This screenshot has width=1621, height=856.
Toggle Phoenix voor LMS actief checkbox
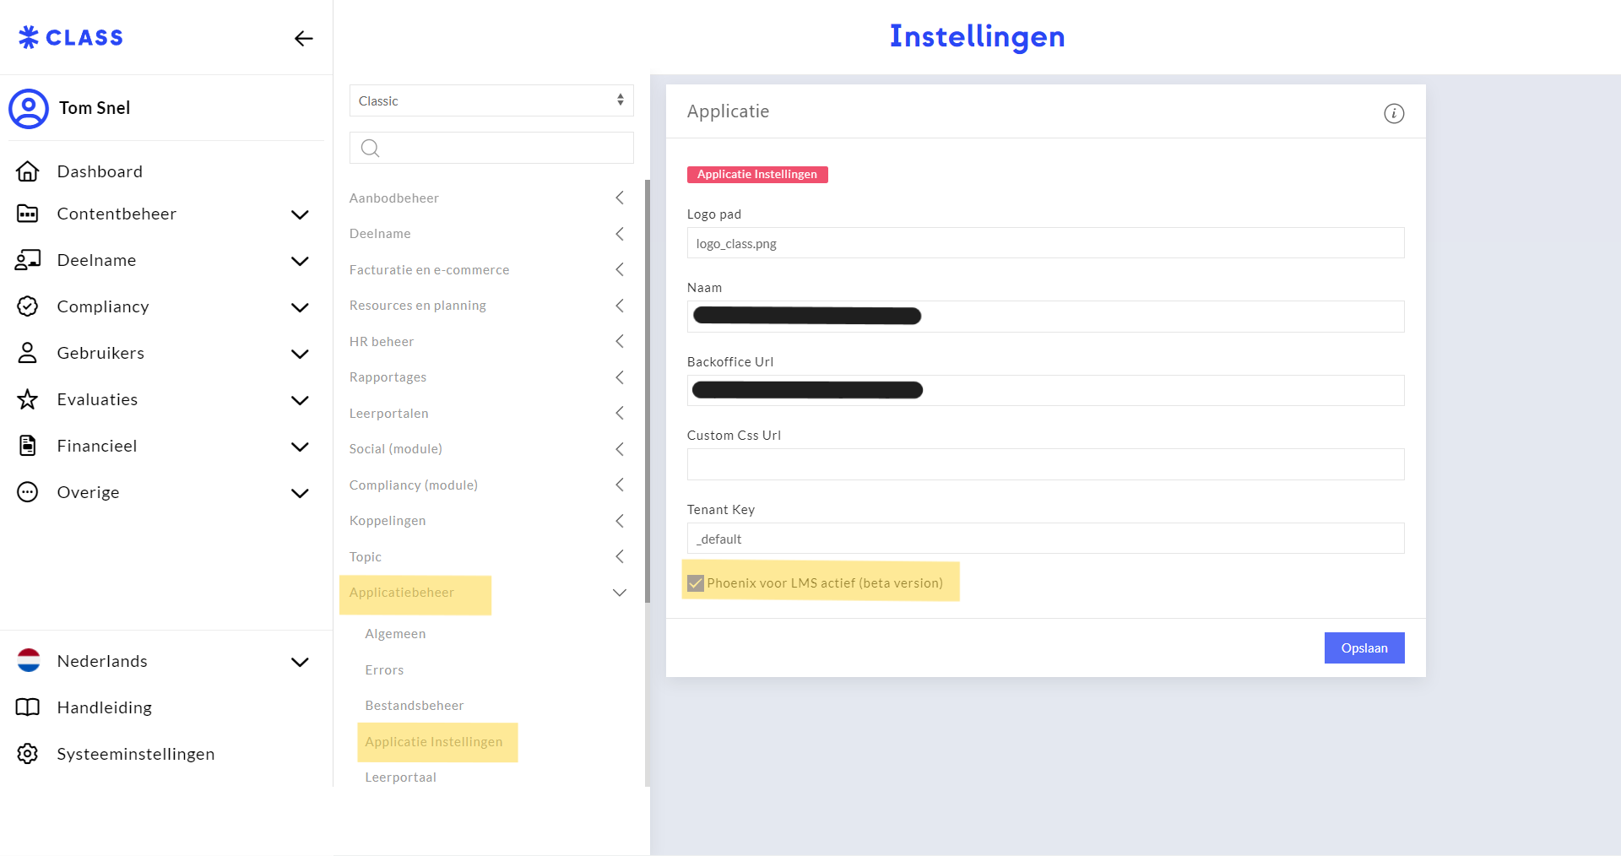(x=696, y=583)
